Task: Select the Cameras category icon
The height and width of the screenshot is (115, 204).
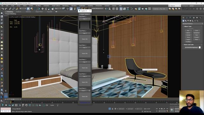Action: 190,21
